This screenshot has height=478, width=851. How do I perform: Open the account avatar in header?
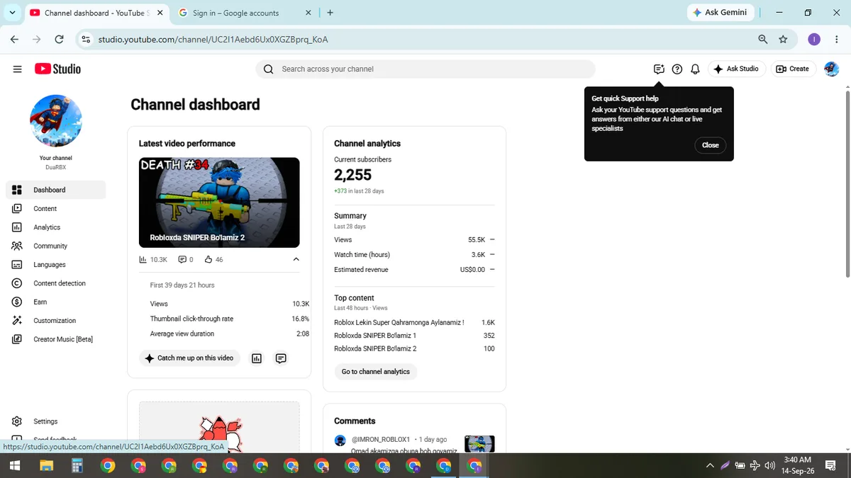coord(832,69)
